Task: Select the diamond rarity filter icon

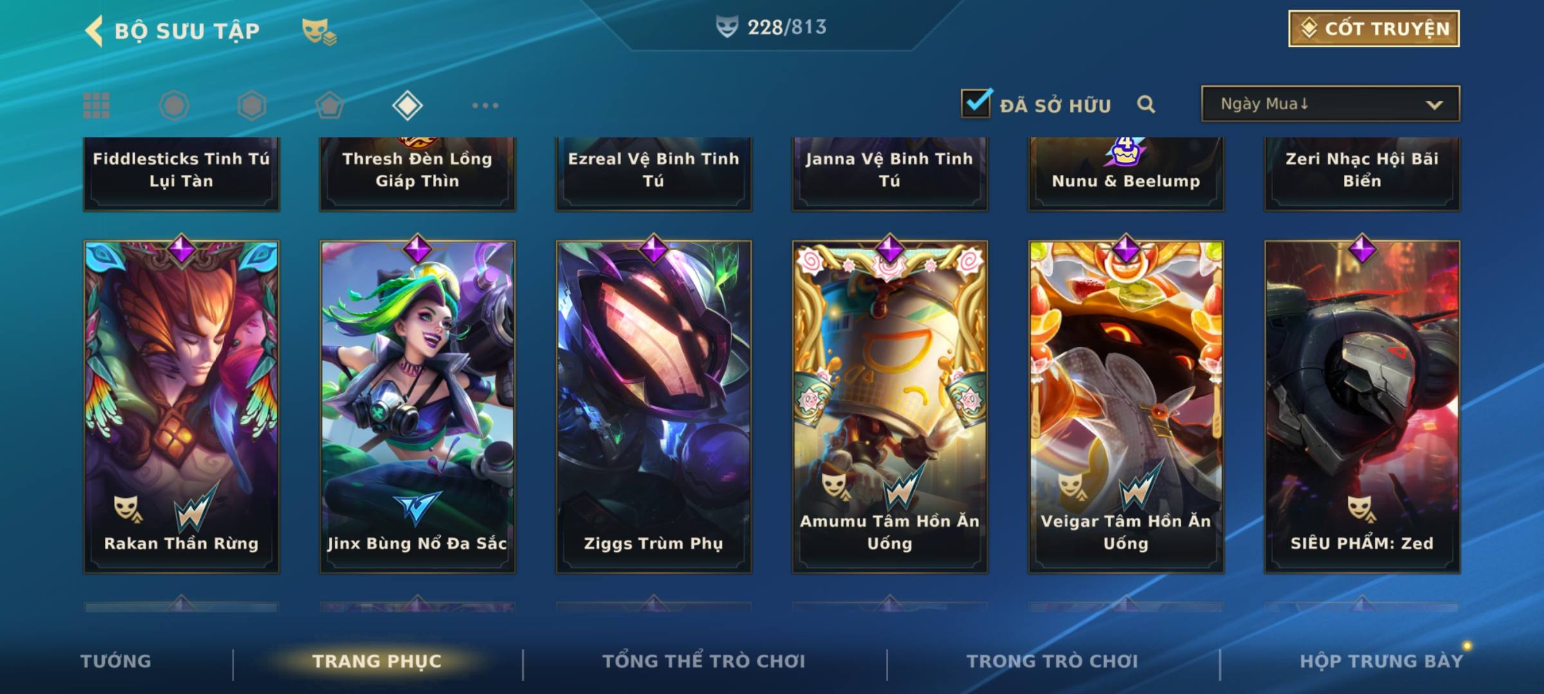Action: point(407,105)
